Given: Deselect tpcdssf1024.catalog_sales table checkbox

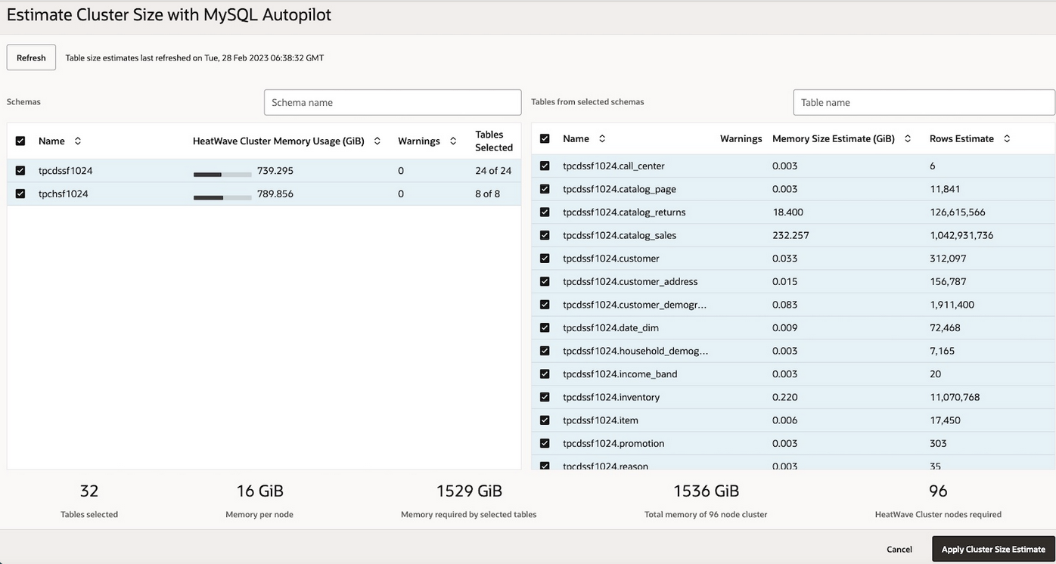Looking at the screenshot, I should pos(545,235).
